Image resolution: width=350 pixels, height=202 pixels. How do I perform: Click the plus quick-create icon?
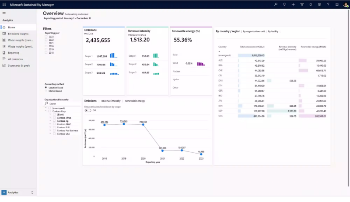(293, 4)
